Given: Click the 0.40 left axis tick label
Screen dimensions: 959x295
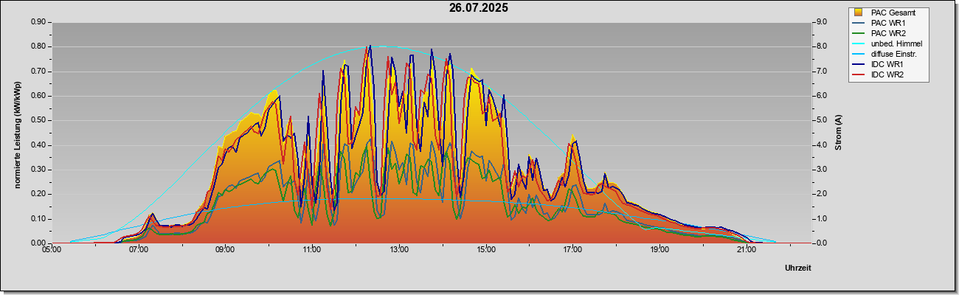Looking at the screenshot, I should (x=38, y=145).
